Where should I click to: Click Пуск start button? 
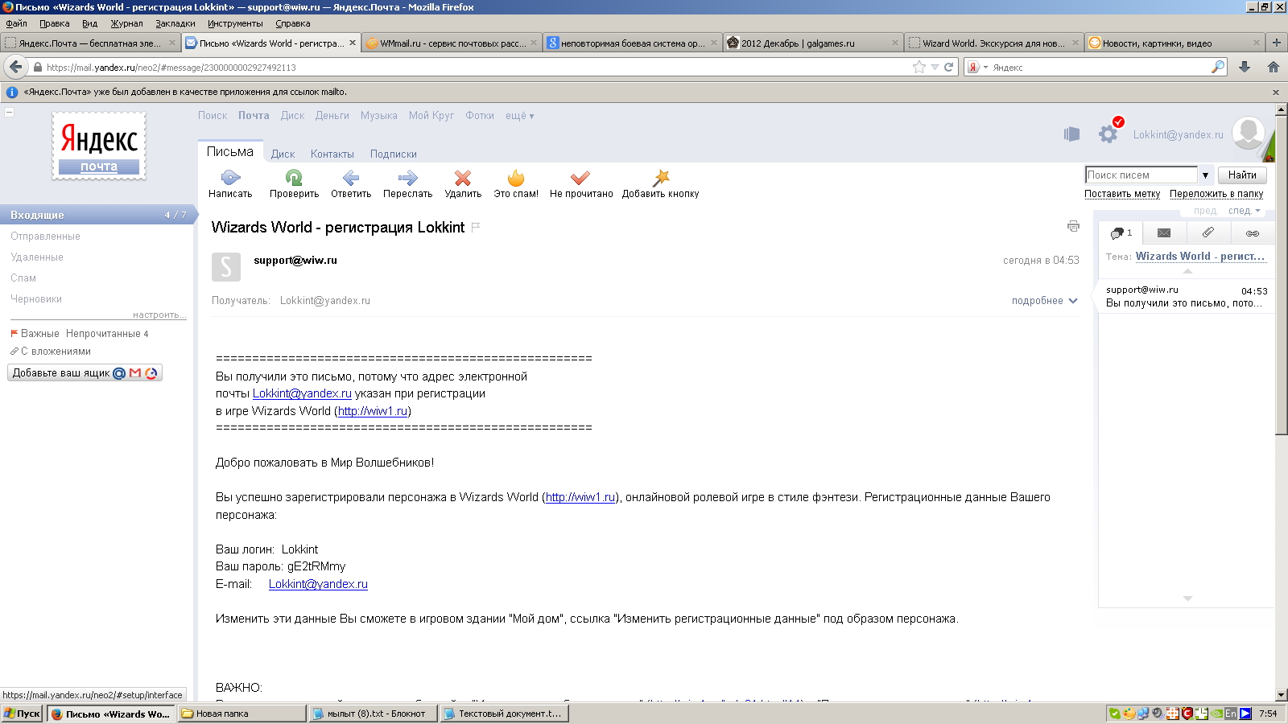22,714
